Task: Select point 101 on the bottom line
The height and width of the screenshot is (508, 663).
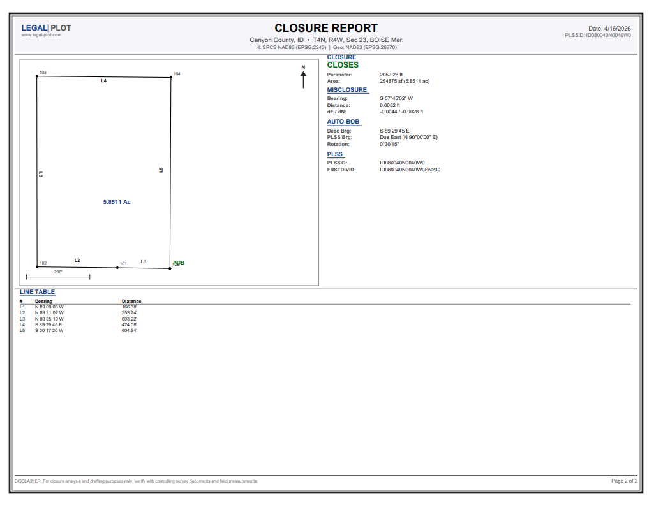Action: (117, 267)
